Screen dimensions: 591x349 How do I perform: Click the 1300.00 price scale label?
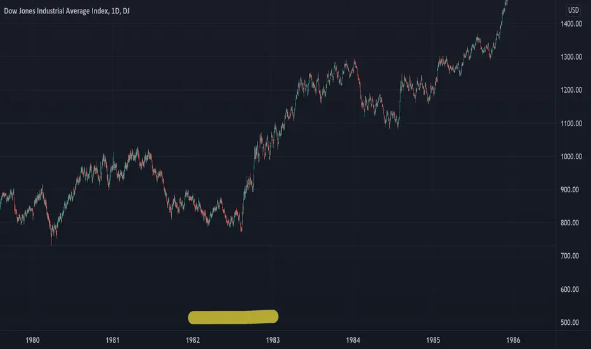[571, 57]
